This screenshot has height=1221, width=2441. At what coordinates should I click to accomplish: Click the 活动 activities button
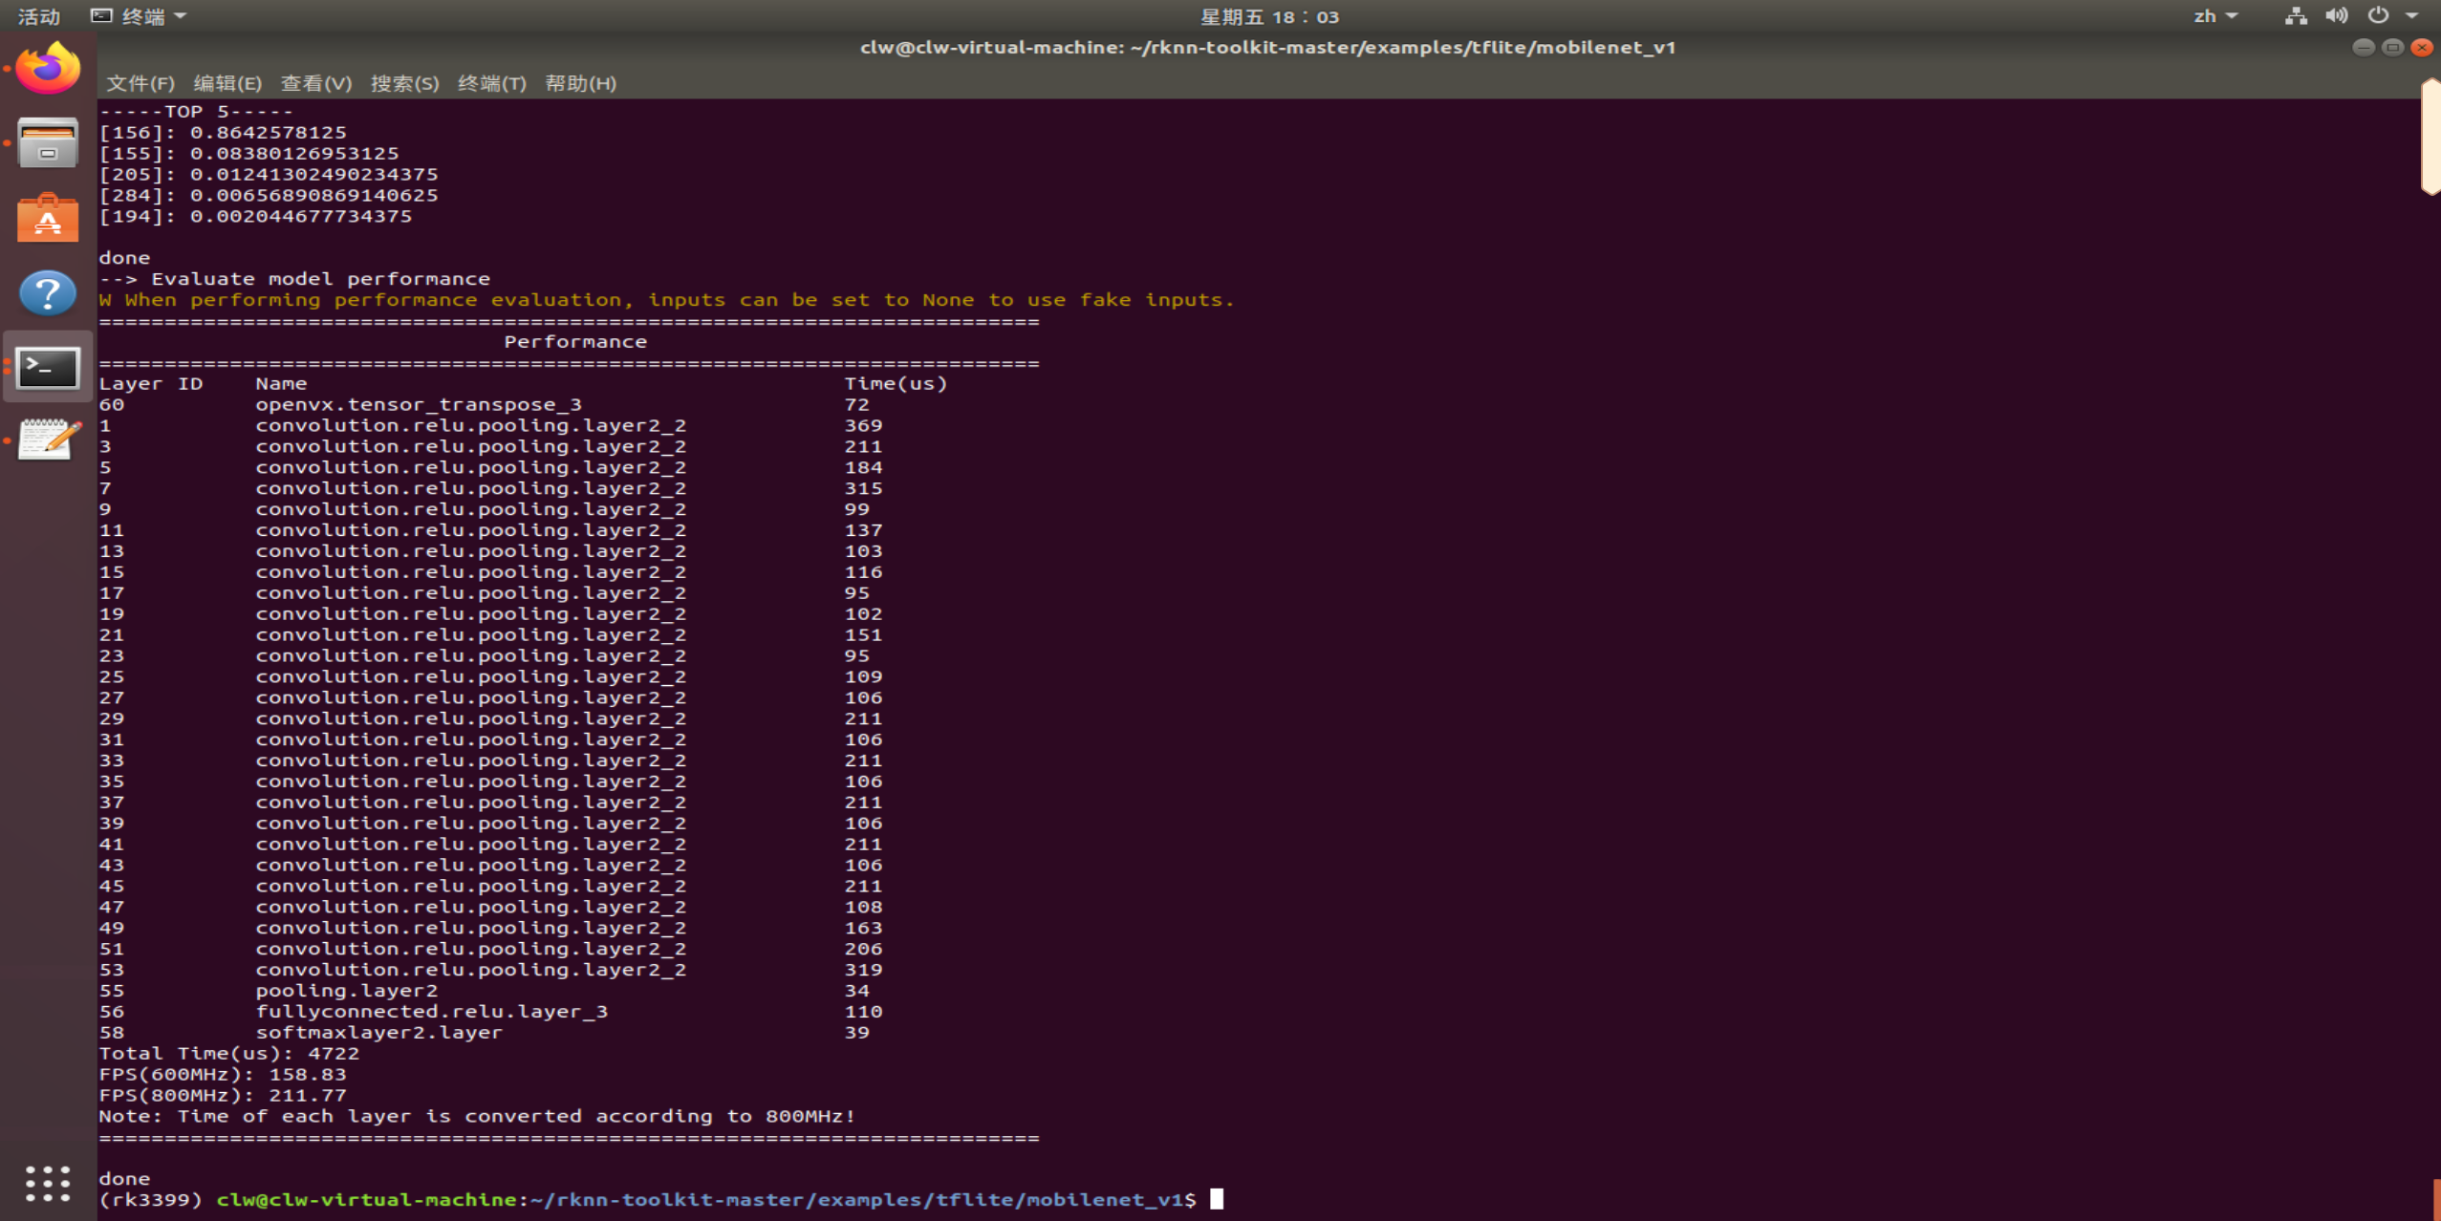(x=39, y=16)
